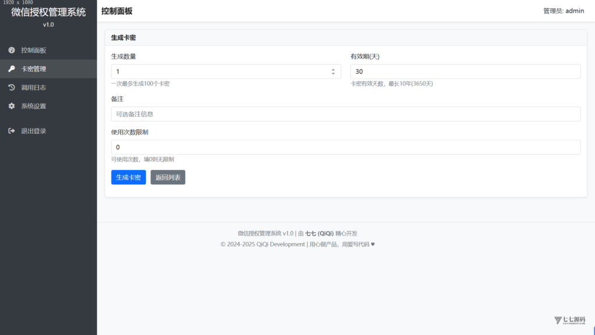Click the dashboard gauge icon in sidebar

tap(12, 50)
